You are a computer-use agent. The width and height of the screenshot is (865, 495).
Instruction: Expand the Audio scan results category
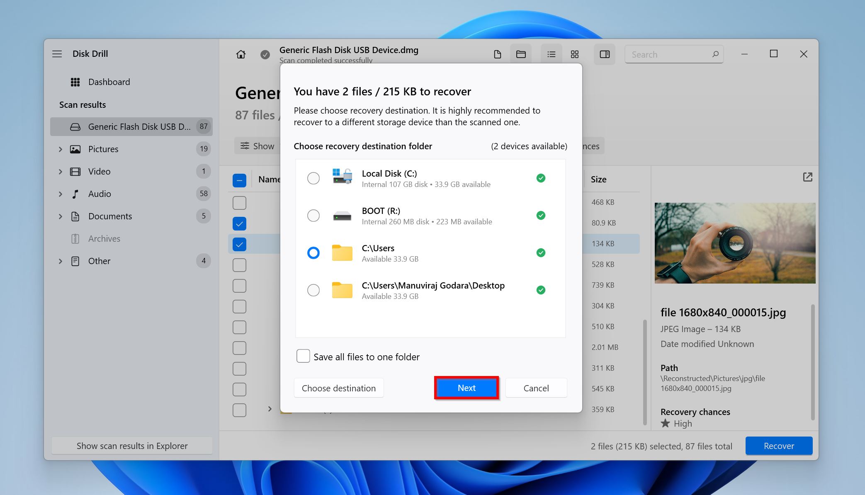tap(59, 194)
